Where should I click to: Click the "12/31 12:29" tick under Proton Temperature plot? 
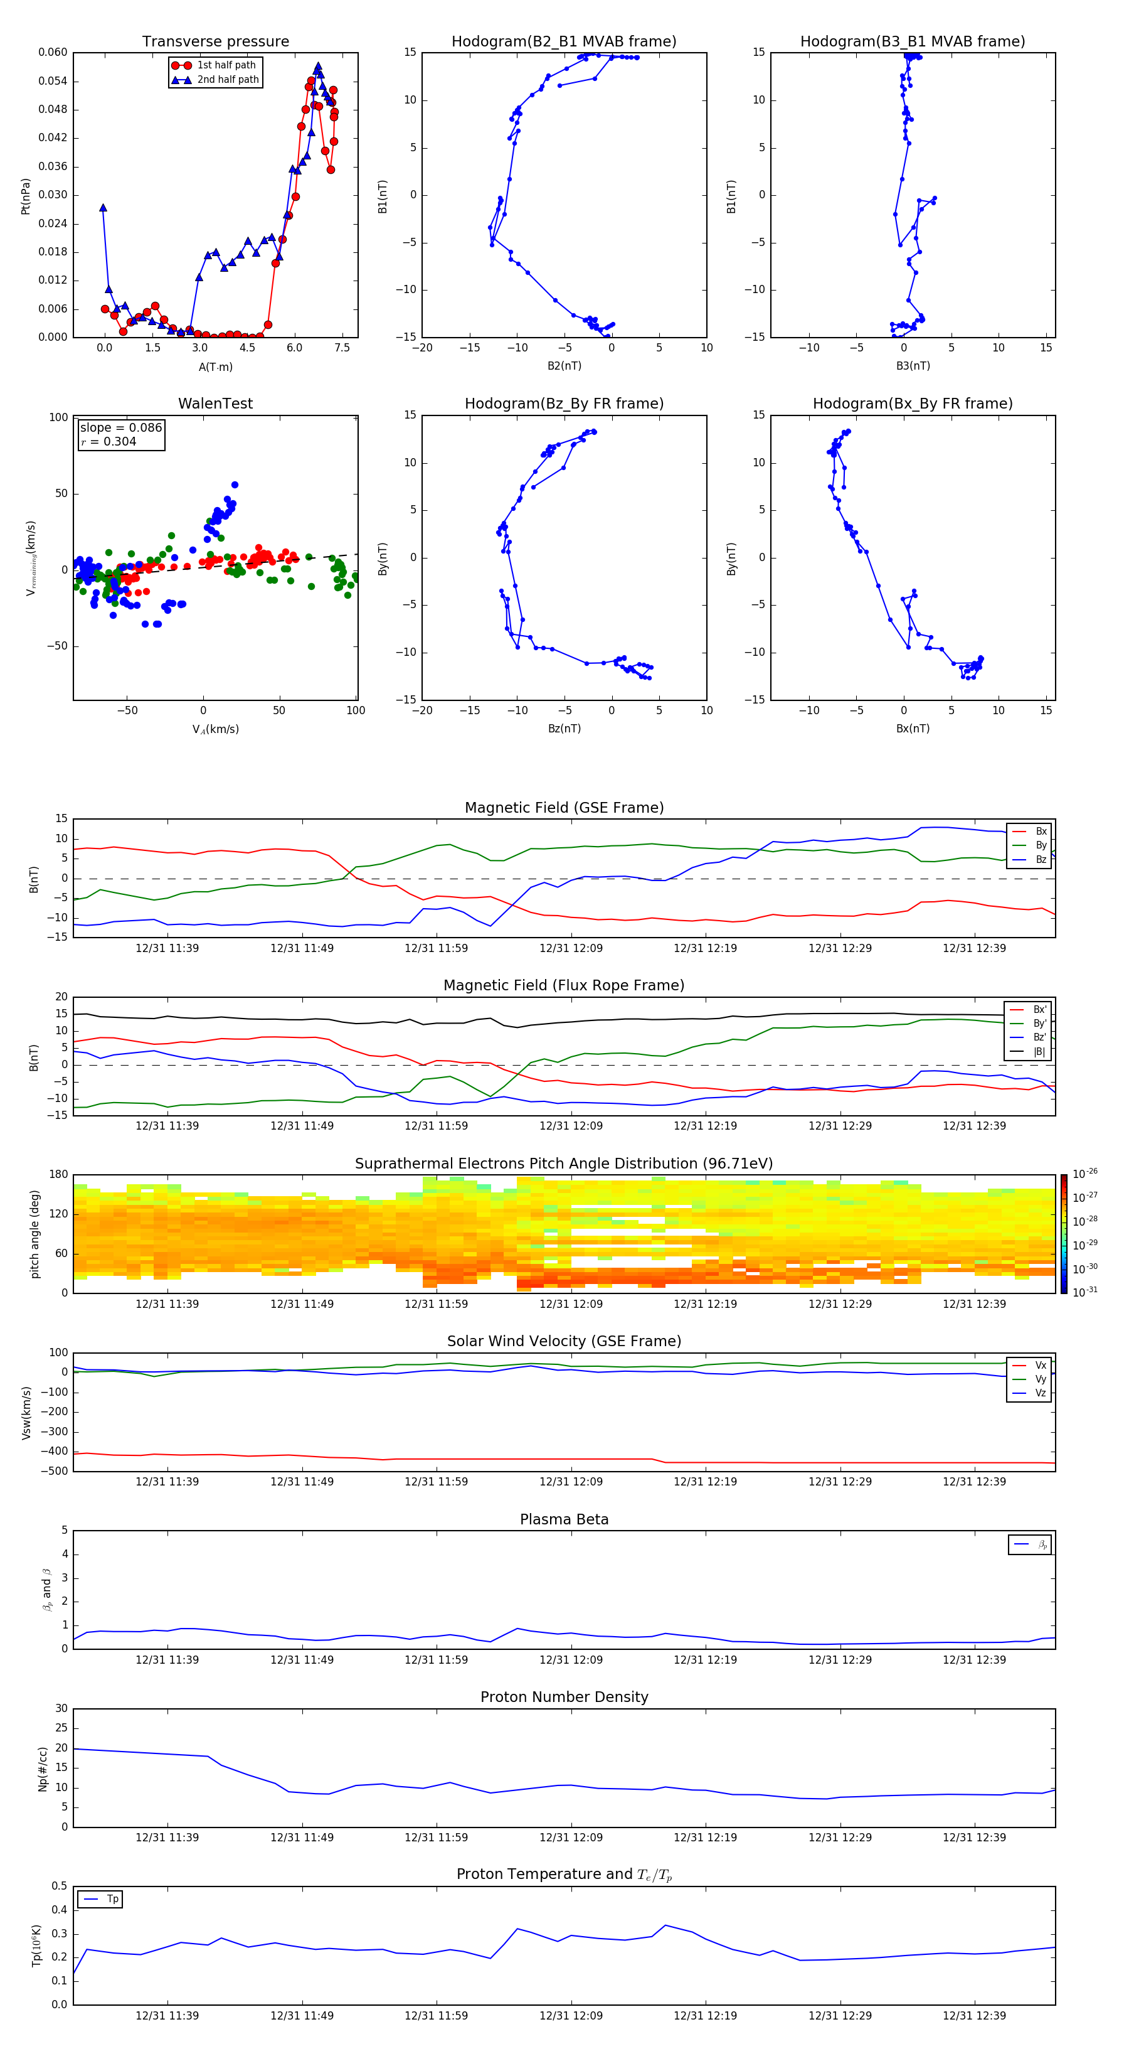tap(840, 2016)
